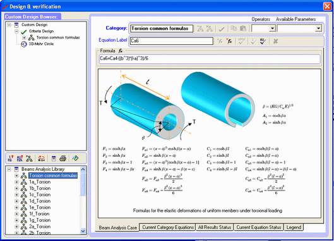
Task: Click the upload all equations icon
Action: pyautogui.click(x=20, y=158)
